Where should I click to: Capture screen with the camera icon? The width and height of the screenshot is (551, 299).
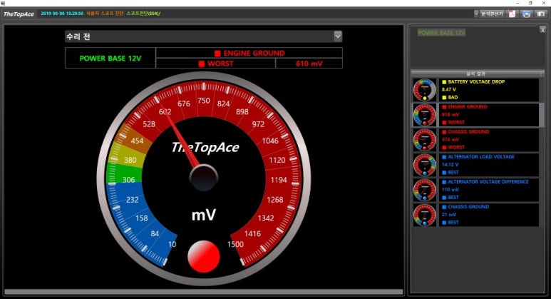tap(541, 14)
